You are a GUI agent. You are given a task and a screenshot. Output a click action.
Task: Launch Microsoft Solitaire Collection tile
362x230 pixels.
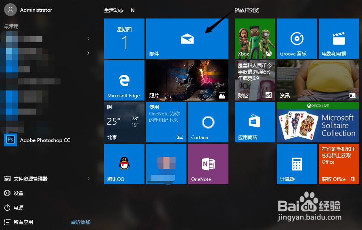pyautogui.click(x=318, y=122)
